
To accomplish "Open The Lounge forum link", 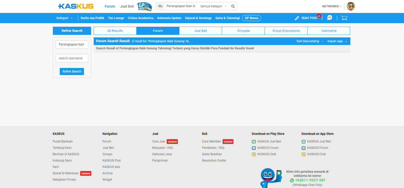I will (116, 18).
